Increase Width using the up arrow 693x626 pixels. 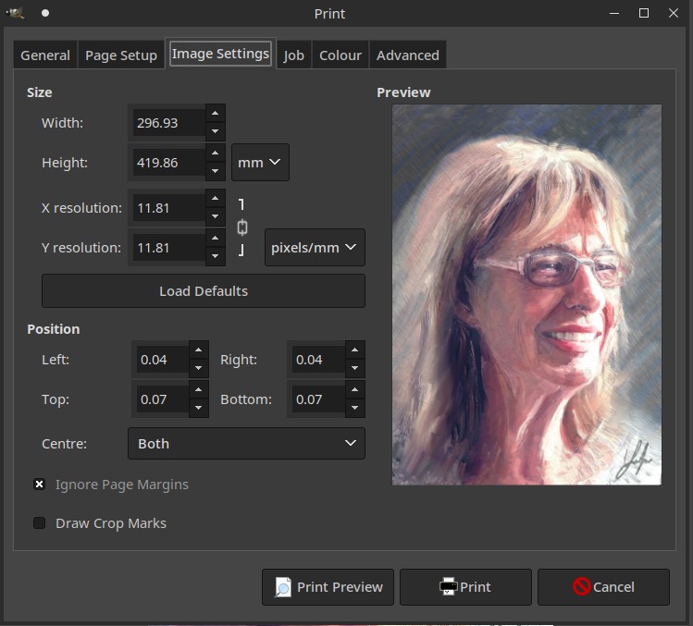point(215,114)
